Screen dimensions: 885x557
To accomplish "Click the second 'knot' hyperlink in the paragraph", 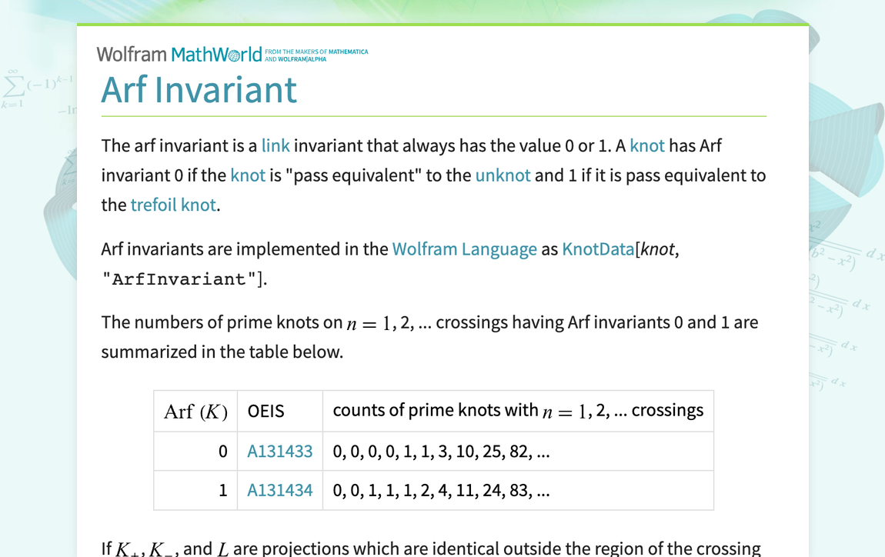I will tap(247, 175).
